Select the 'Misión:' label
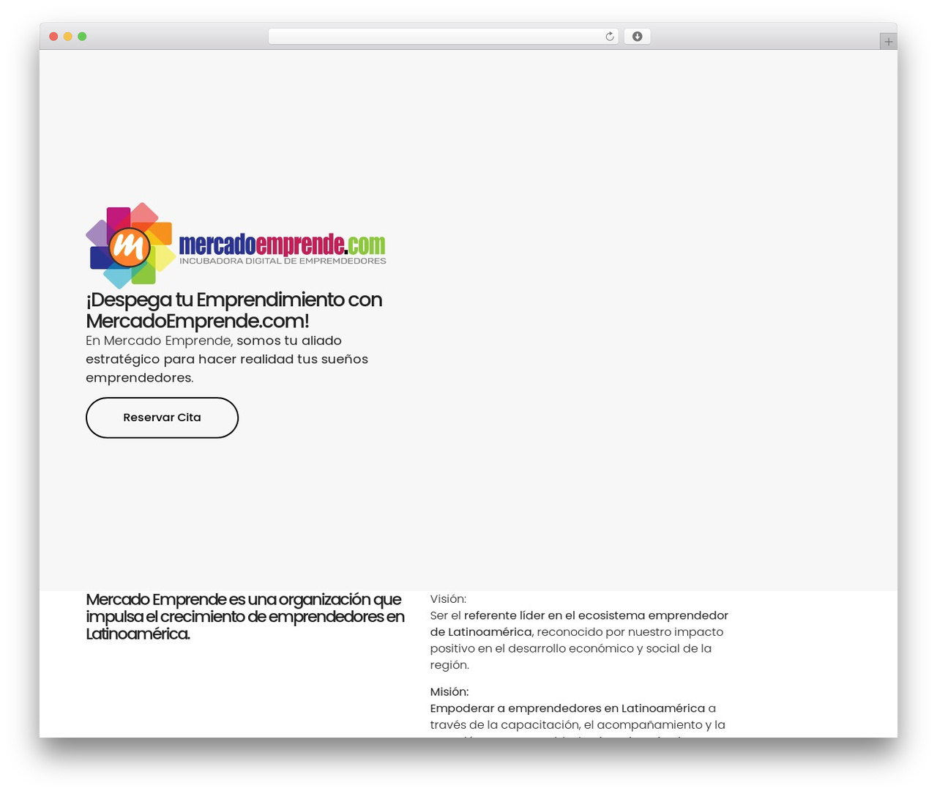The width and height of the screenshot is (937, 794). coord(449,691)
